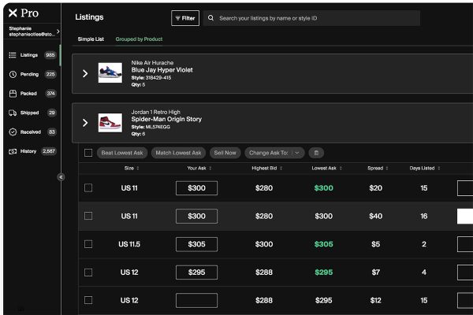Screen dimensions: 473x315
Task: Go to Listings in the sidebar
Action: click(x=32, y=55)
